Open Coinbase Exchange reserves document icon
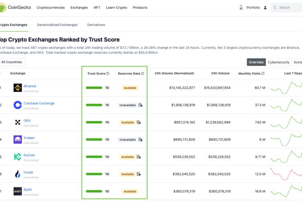Image resolution: width=302 pixels, height=201 pixels. pos(140,105)
